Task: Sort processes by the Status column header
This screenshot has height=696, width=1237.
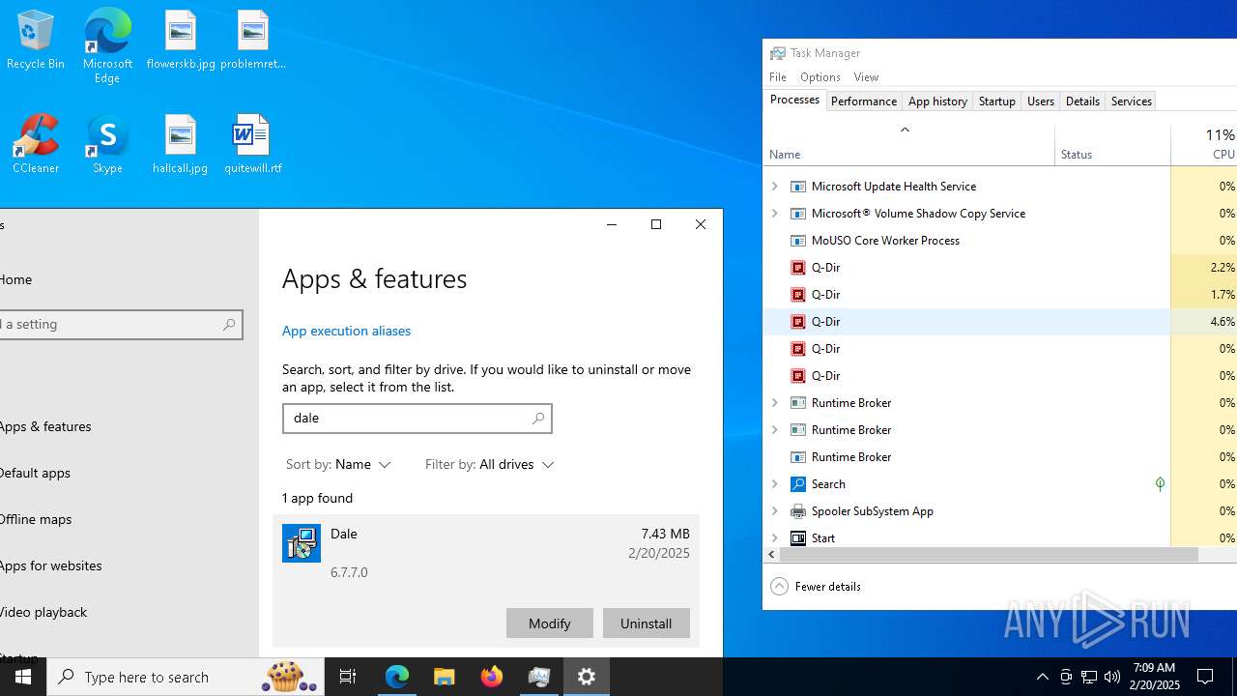Action: [1112, 145]
